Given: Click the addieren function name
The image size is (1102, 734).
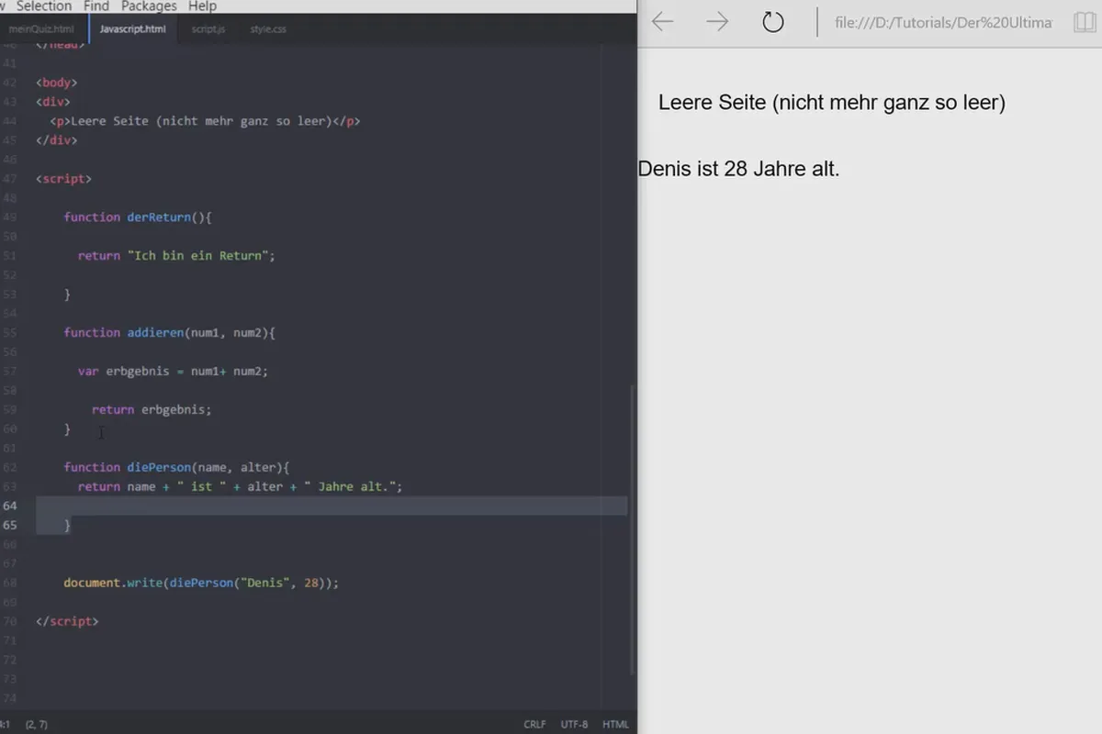Looking at the screenshot, I should [155, 332].
